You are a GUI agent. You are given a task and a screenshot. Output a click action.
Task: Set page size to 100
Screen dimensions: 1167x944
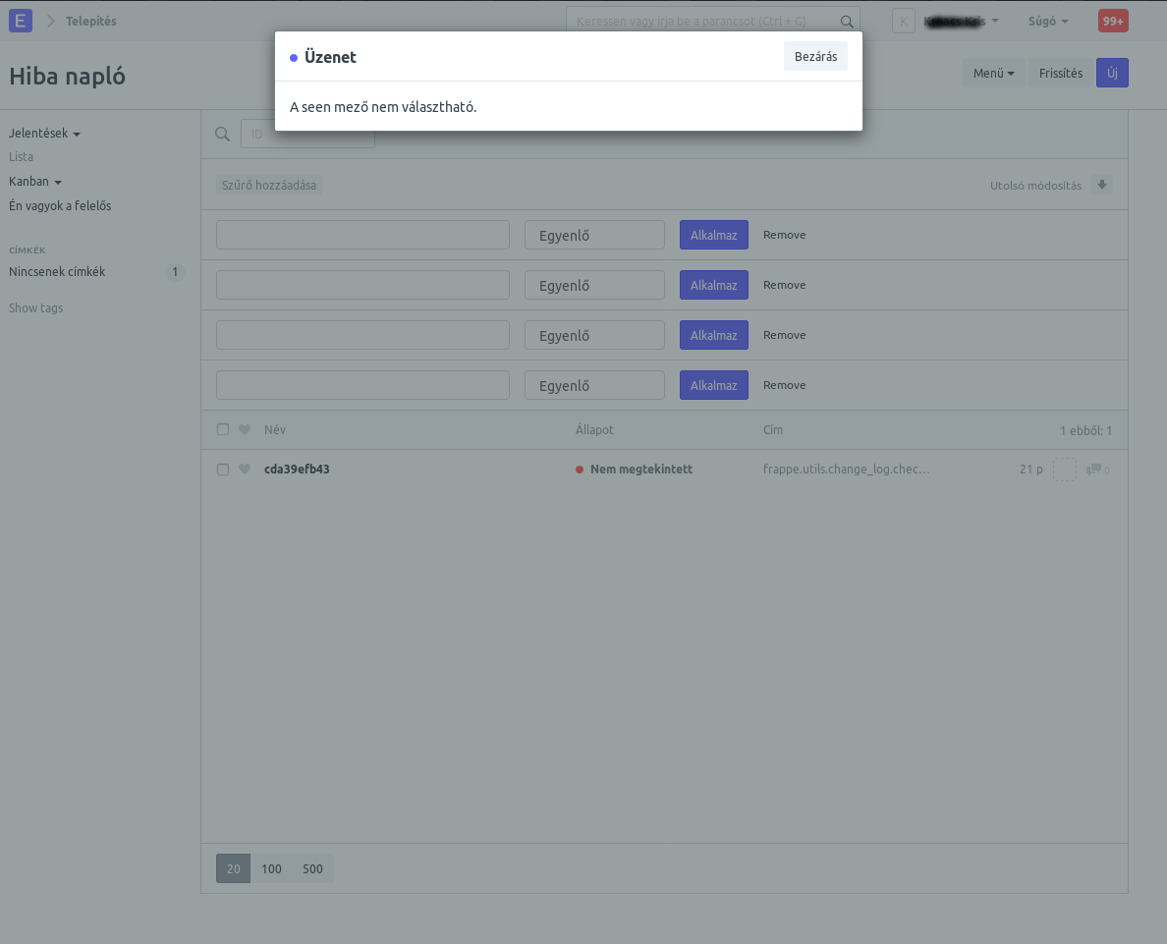pos(272,868)
